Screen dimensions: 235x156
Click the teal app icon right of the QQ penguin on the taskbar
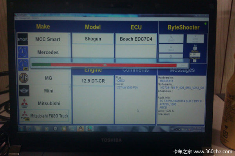tap(89, 129)
